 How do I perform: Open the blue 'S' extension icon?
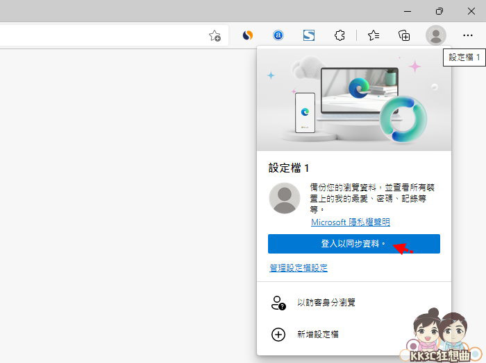click(x=309, y=35)
